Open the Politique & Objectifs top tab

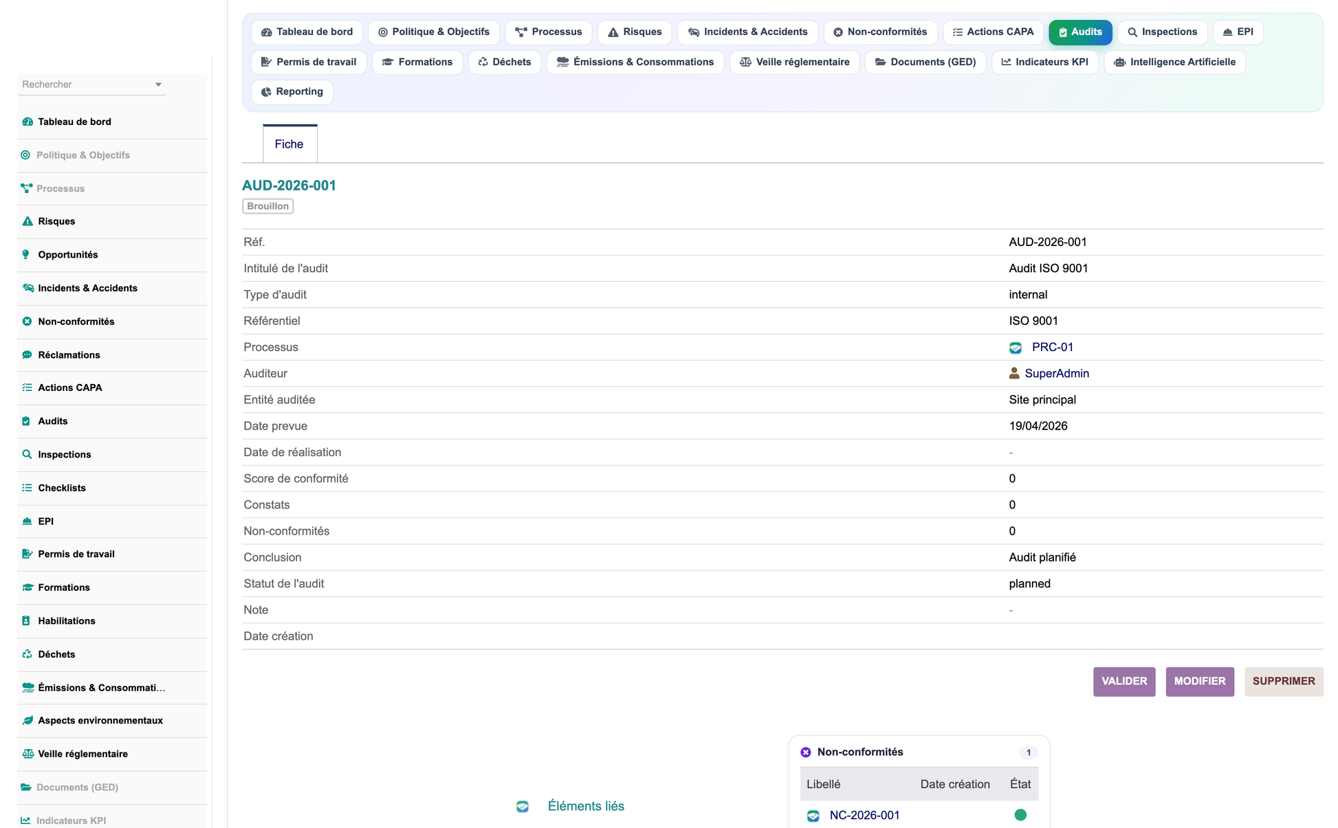[434, 32]
